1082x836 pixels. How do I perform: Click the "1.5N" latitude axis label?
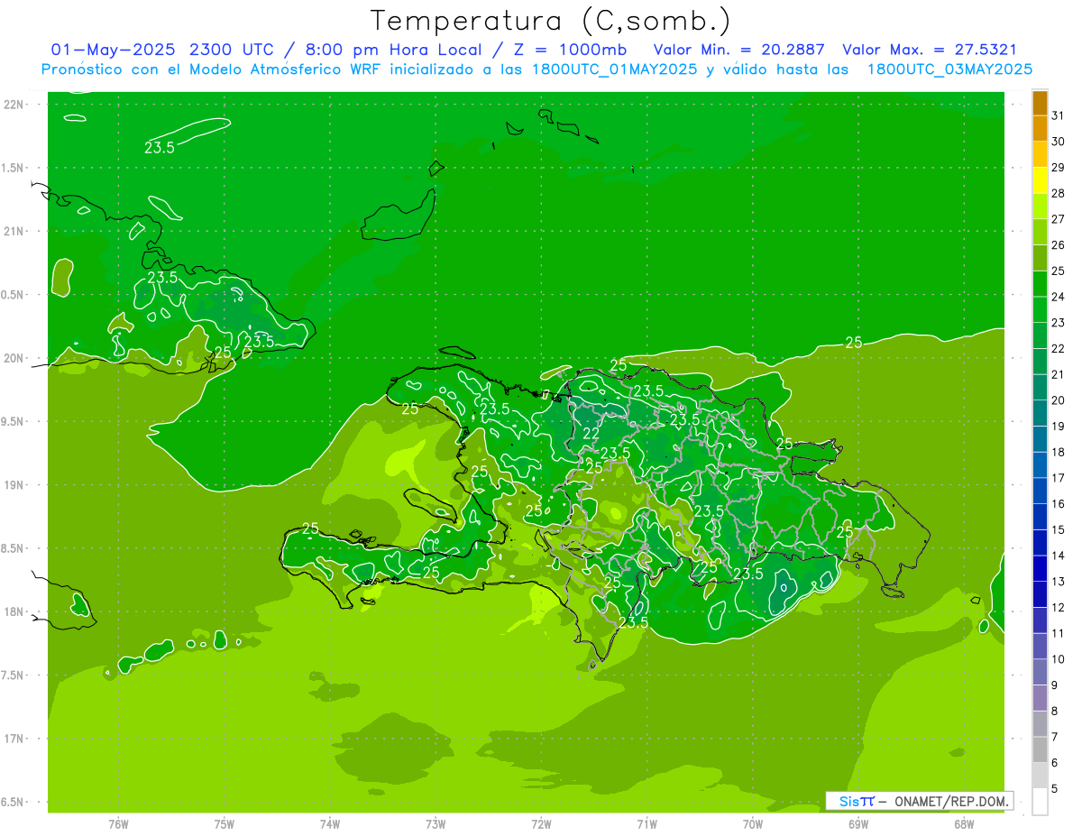tap(13, 168)
